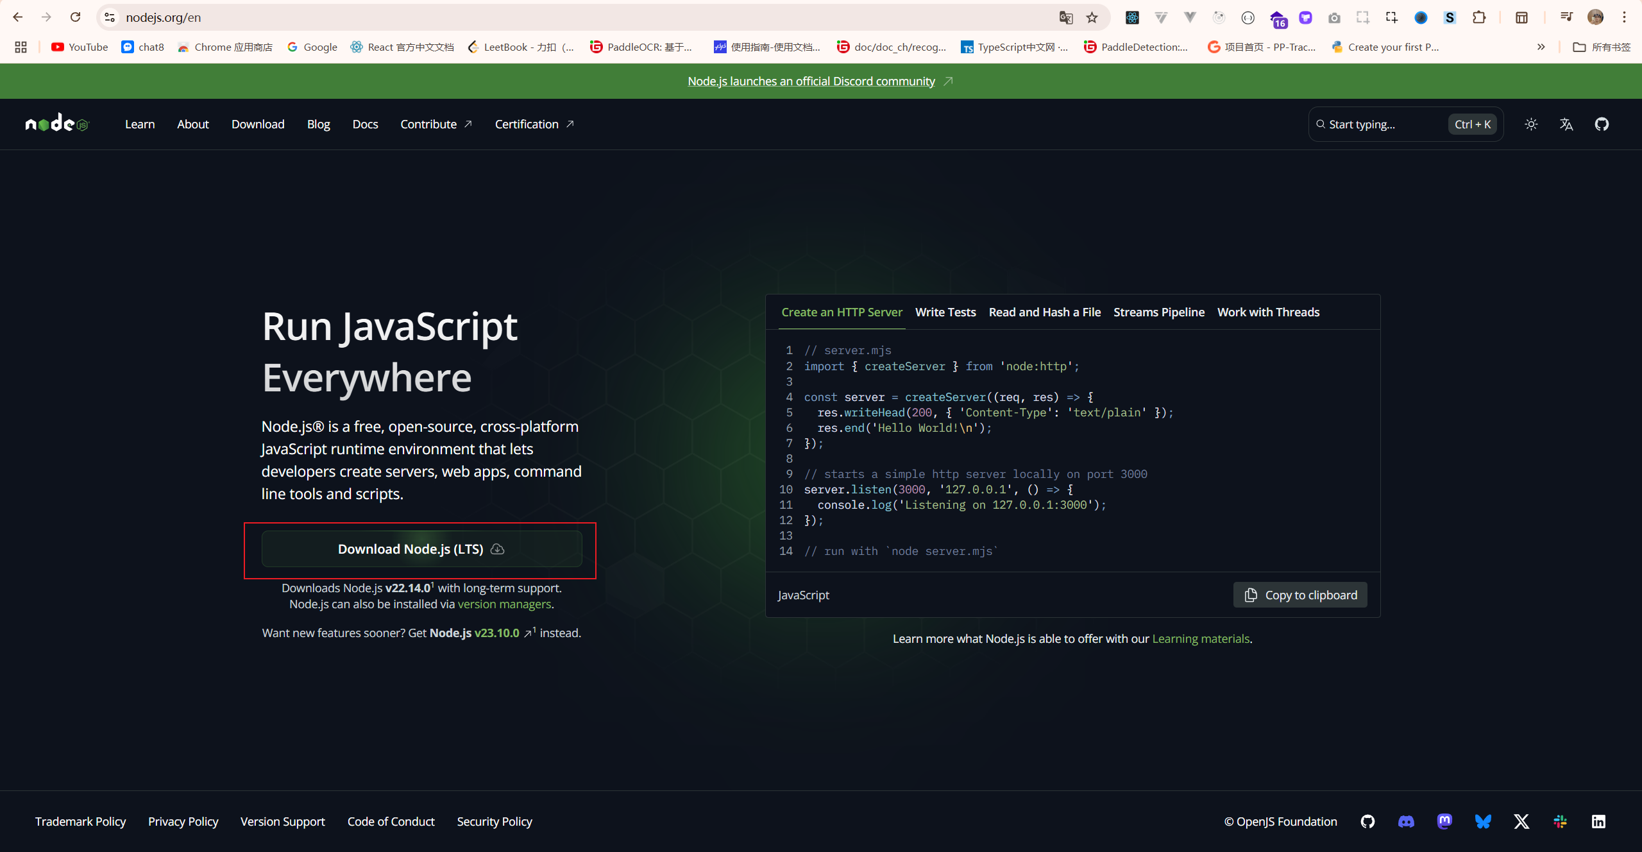Viewport: 1642px width, 852px height.
Task: Open the Docs navigation menu item
Action: coord(365,124)
